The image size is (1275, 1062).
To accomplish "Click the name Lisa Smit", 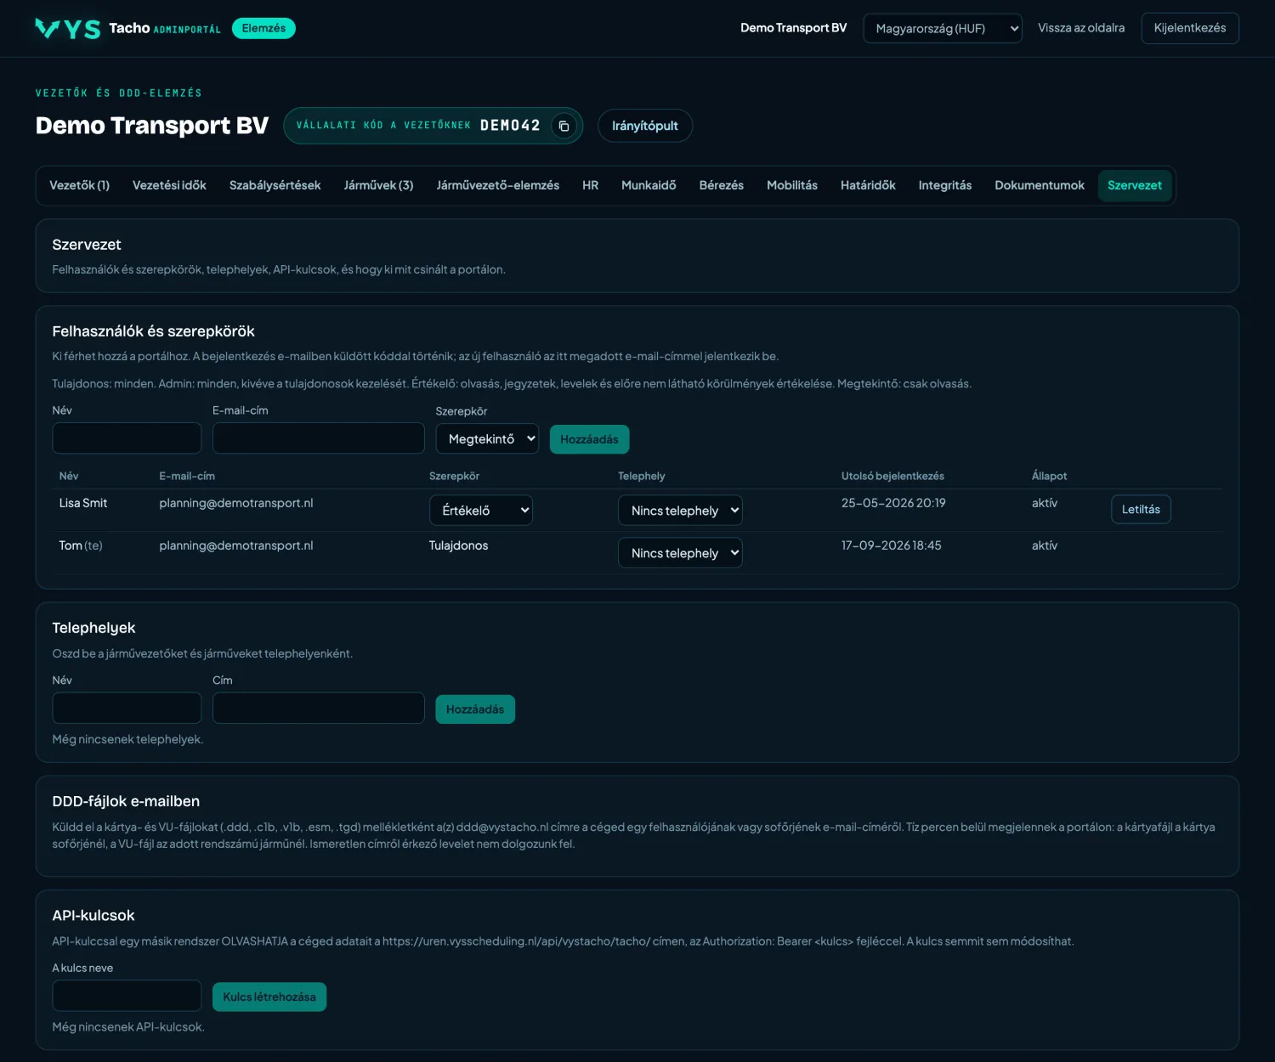I will coord(83,503).
